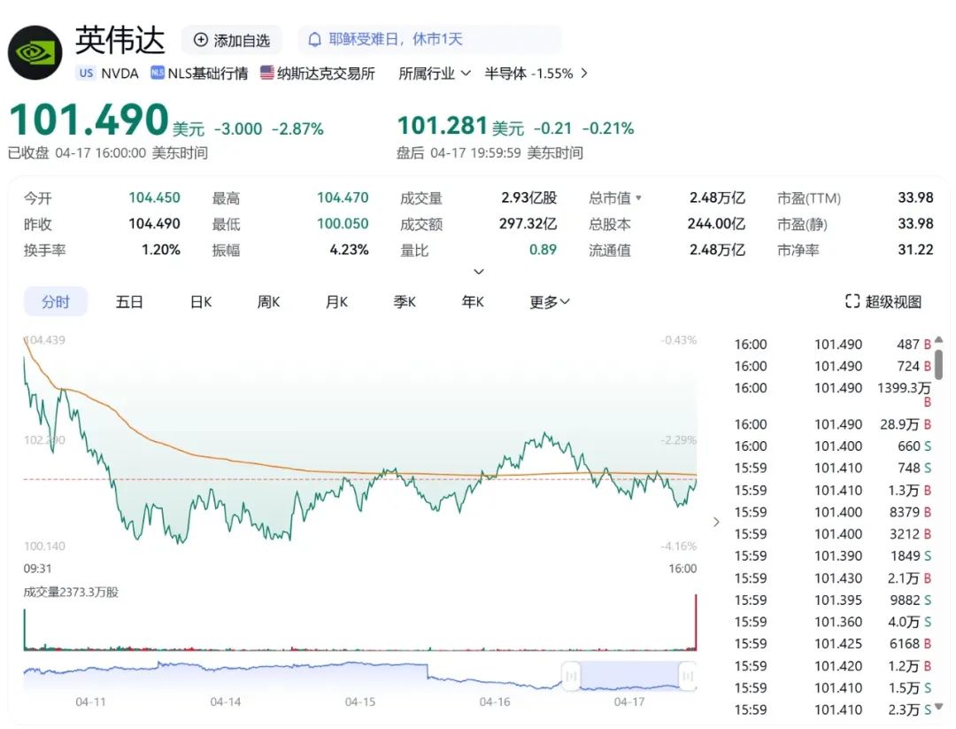Click the NLS基础行情 badge icon
Screen dimensions: 956x729
[x=158, y=74]
